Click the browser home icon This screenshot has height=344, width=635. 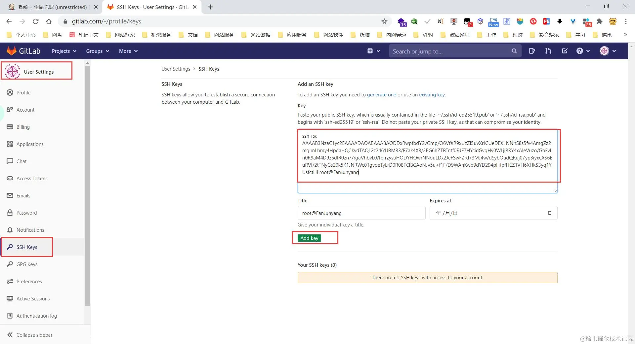click(x=49, y=21)
